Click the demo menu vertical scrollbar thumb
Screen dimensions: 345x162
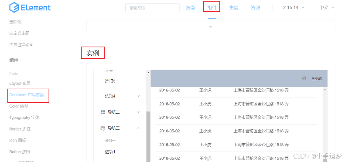click(148, 136)
